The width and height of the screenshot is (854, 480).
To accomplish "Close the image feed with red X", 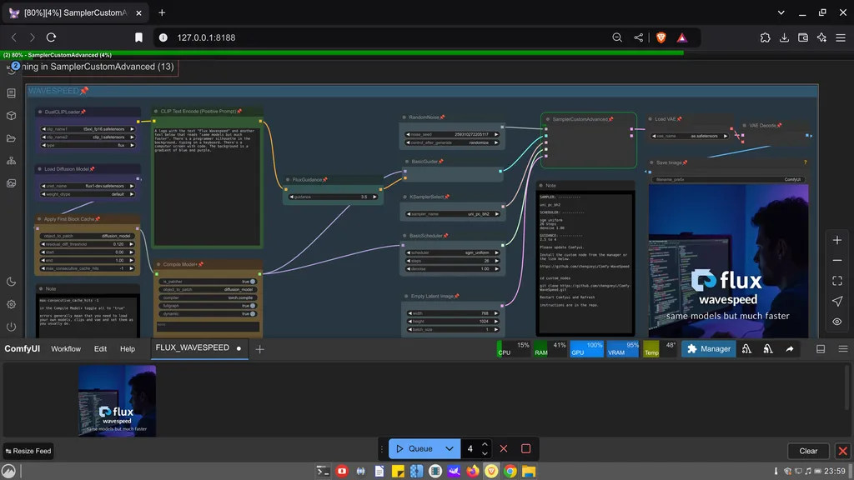I will pos(842,451).
